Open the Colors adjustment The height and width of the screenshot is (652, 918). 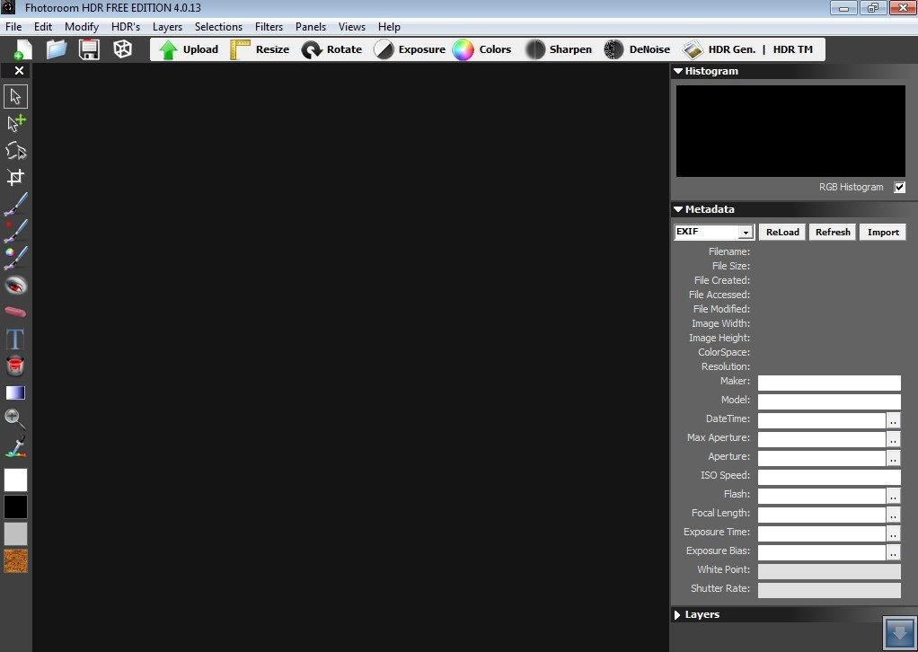481,49
